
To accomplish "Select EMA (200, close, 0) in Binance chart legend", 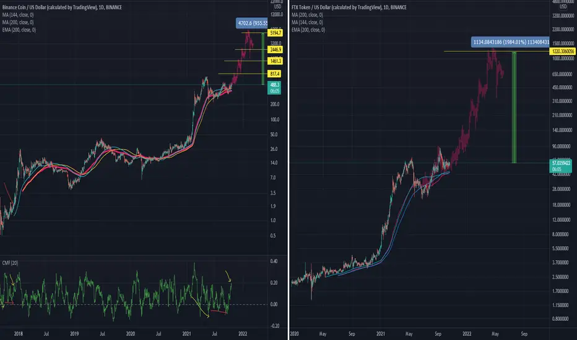I will 19,30.
